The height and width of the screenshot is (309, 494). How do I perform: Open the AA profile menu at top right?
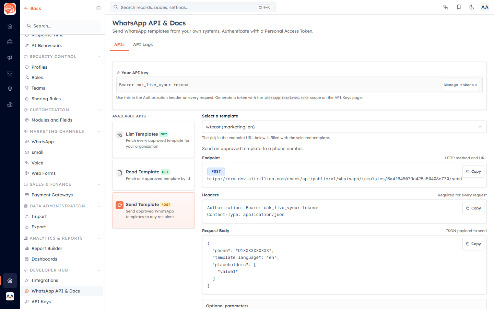pyautogui.click(x=485, y=7)
